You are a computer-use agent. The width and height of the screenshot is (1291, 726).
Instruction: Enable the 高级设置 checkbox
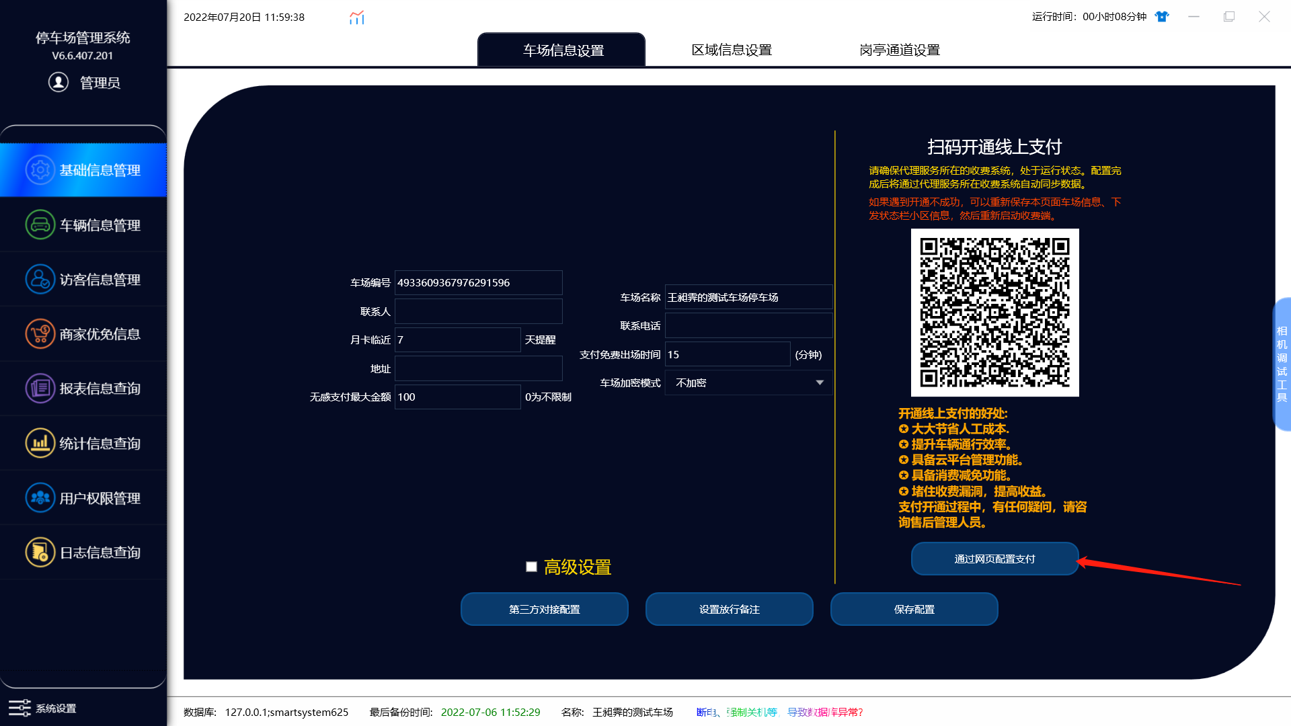(x=531, y=567)
